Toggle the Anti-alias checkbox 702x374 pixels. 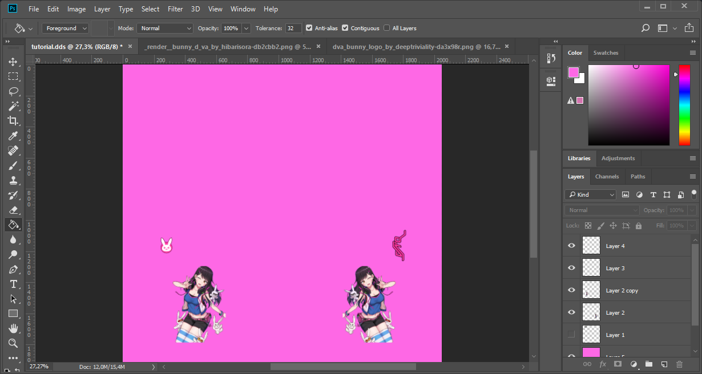pyautogui.click(x=309, y=28)
